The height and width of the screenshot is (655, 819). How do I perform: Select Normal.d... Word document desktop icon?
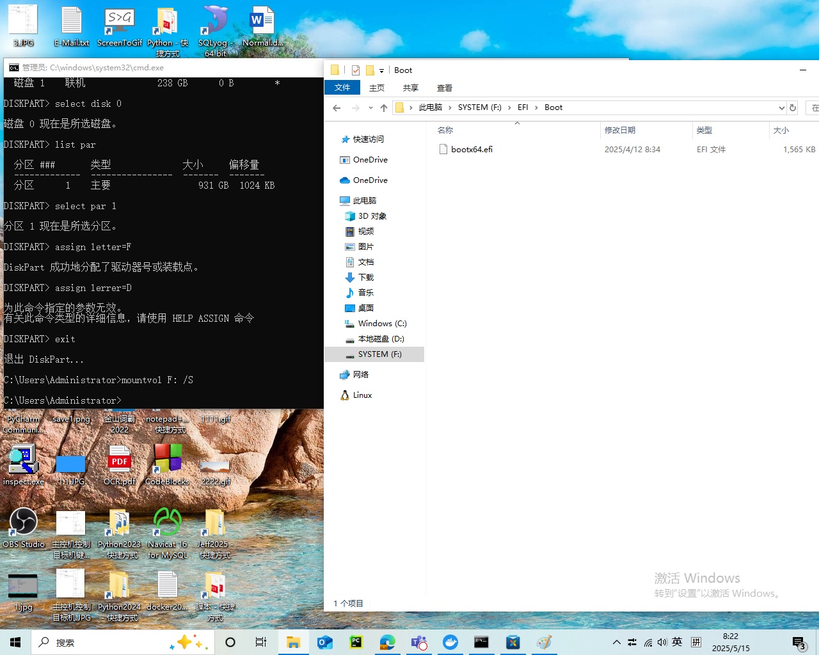[x=262, y=27]
